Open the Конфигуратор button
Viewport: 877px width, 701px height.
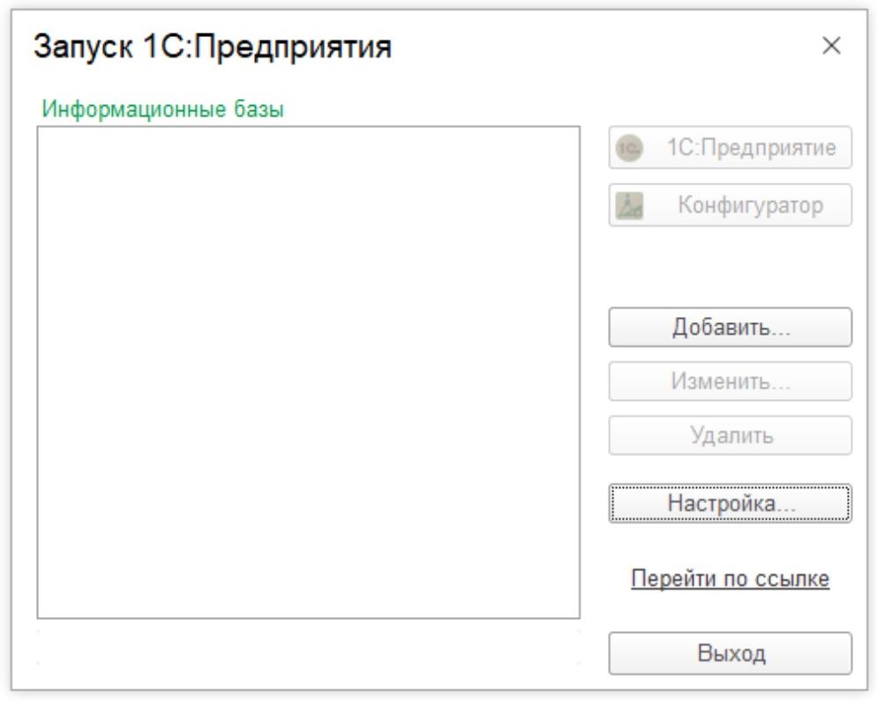(730, 206)
